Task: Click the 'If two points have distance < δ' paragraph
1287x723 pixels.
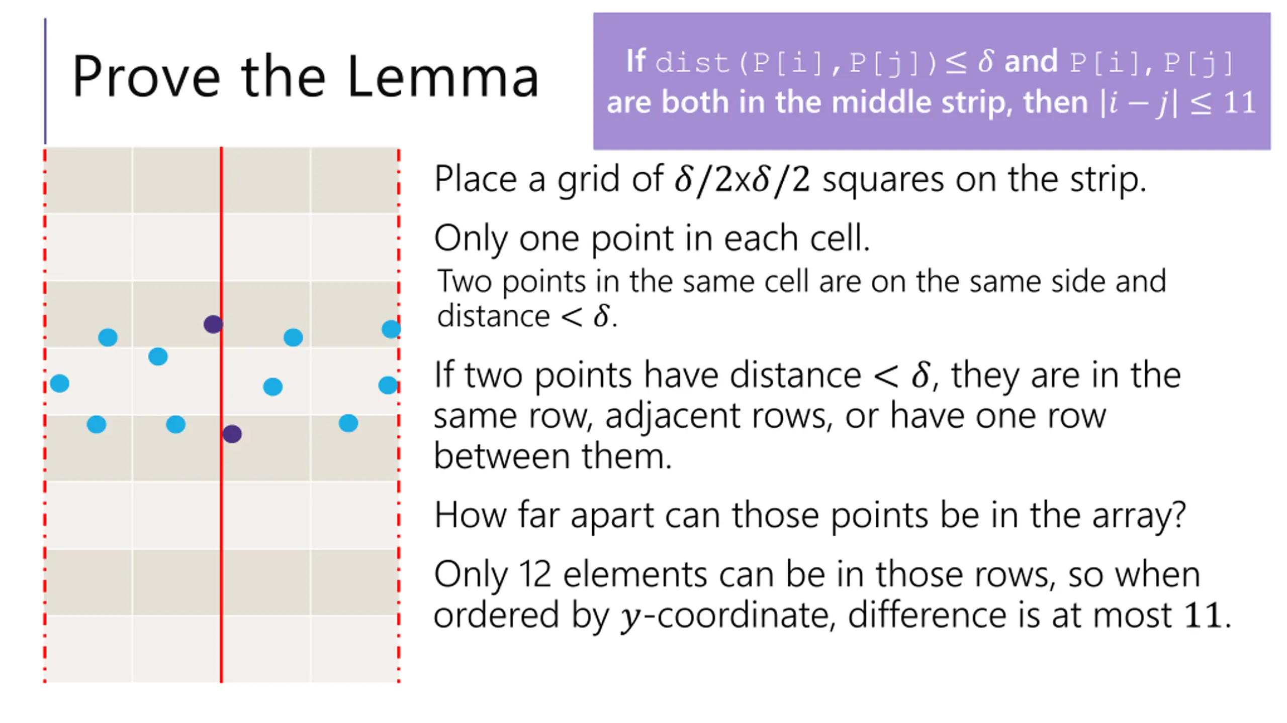Action: coord(807,415)
